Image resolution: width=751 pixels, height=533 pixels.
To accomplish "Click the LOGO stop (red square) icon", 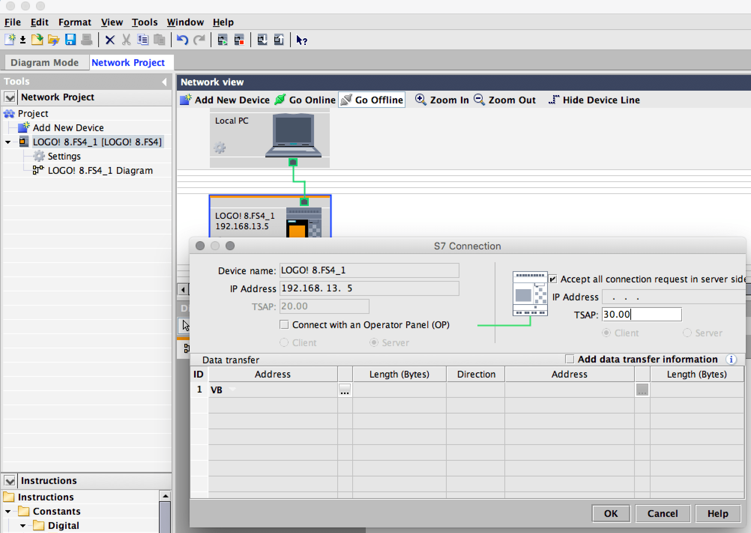I will click(x=239, y=40).
